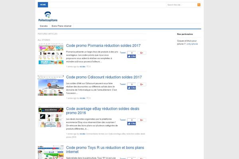Click the ALL STORIES heading
The height and width of the screenshot is (159, 239).
click(44, 40)
